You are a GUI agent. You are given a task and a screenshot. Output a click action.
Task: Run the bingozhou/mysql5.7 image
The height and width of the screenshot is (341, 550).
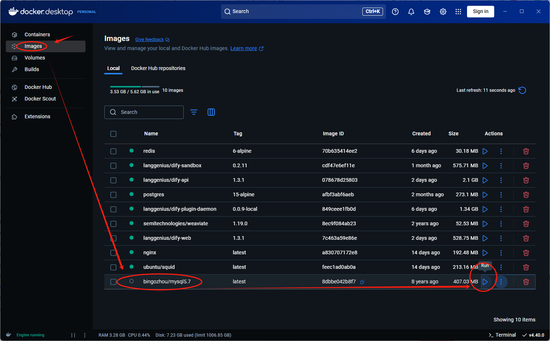coord(485,282)
